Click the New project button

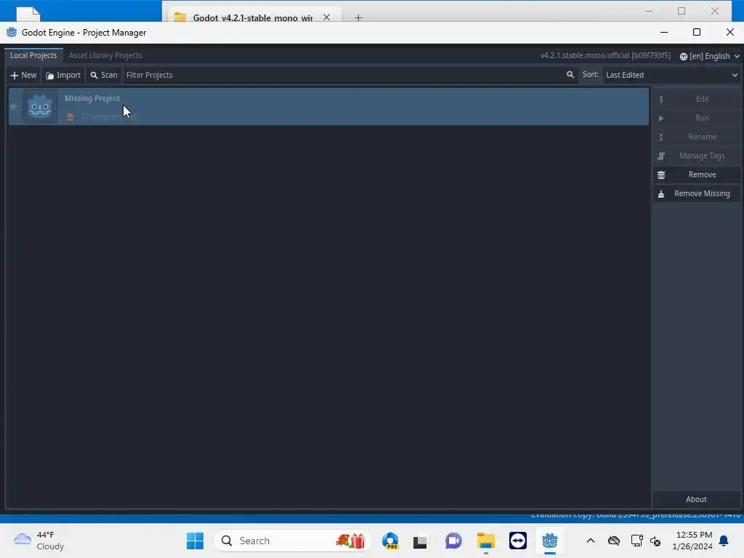pyautogui.click(x=23, y=75)
